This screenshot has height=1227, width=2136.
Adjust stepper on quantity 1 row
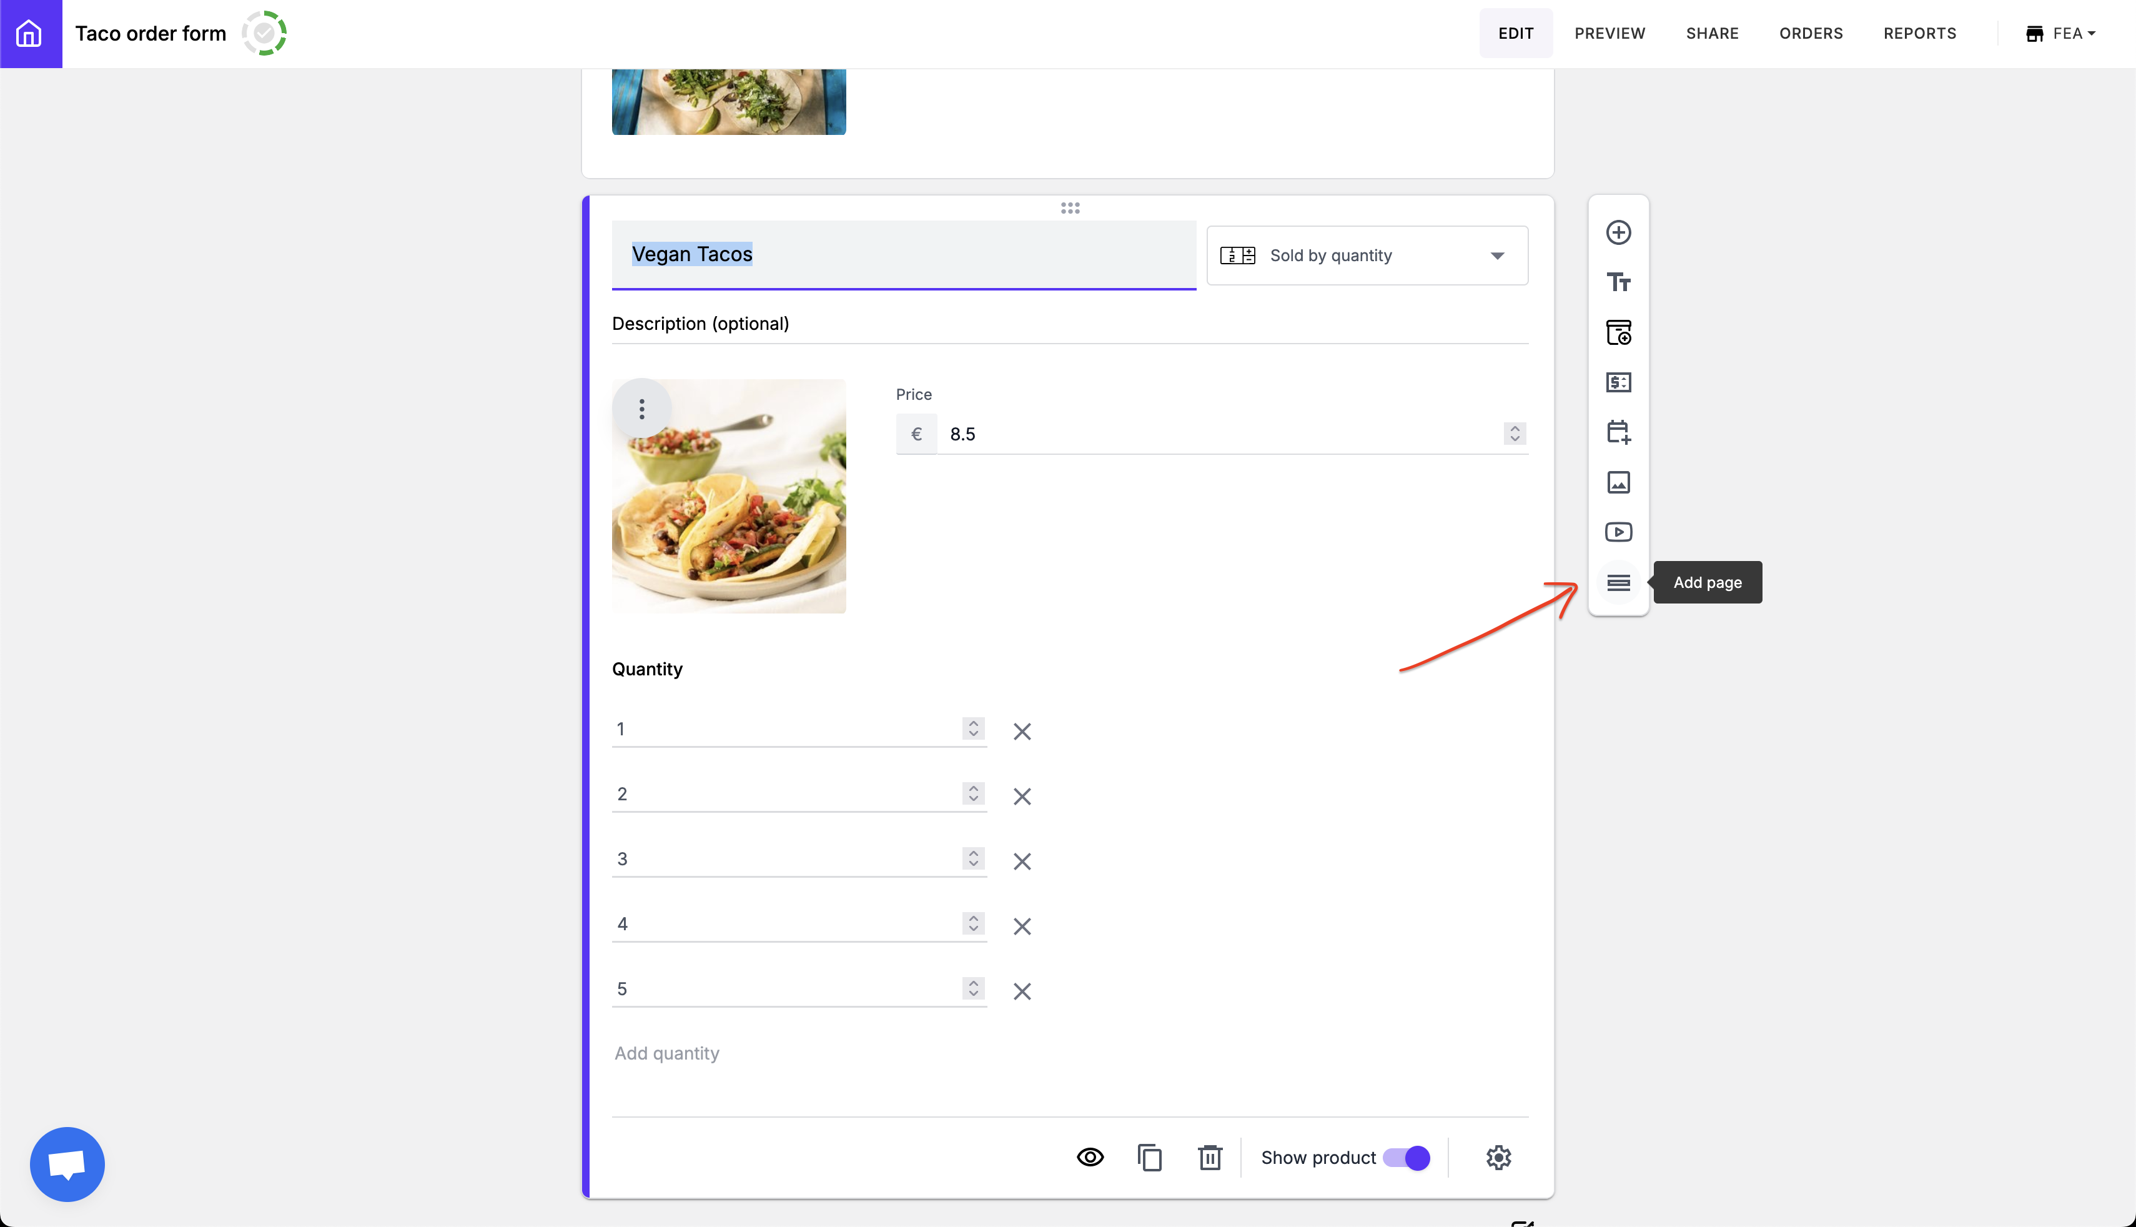tap(974, 729)
